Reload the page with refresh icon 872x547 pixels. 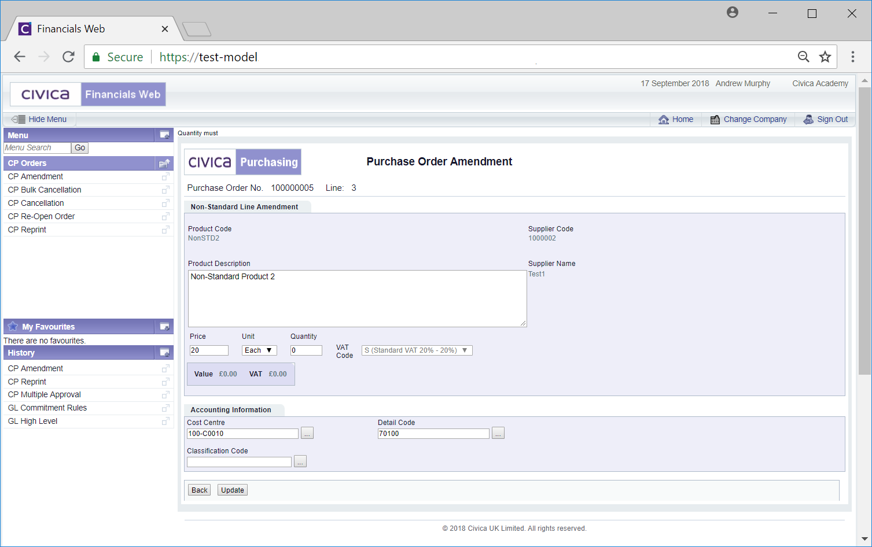(68, 57)
